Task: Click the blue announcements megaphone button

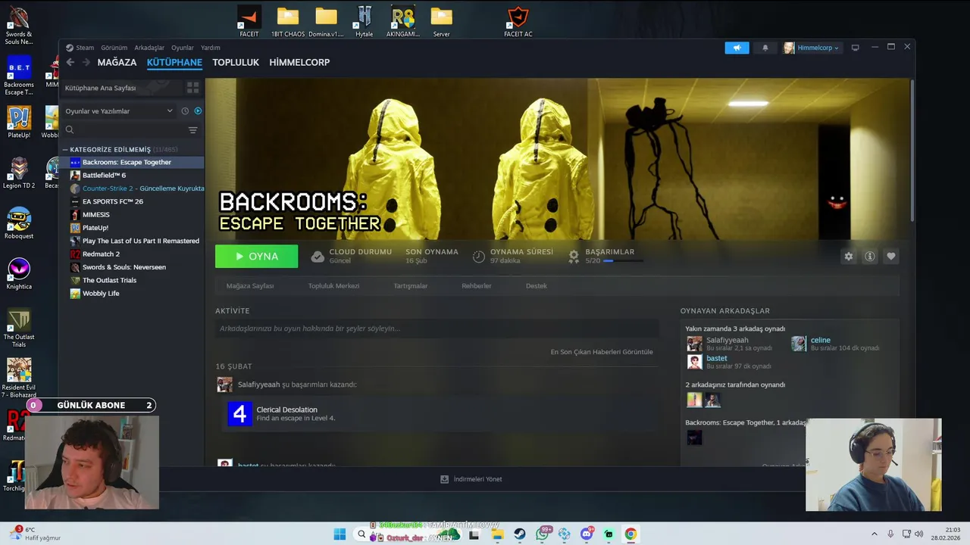Action: 737,48
